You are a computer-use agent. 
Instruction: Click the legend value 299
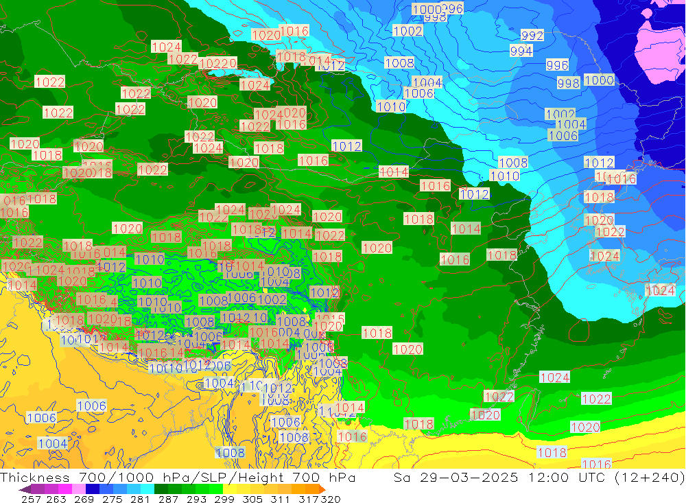pyautogui.click(x=224, y=499)
